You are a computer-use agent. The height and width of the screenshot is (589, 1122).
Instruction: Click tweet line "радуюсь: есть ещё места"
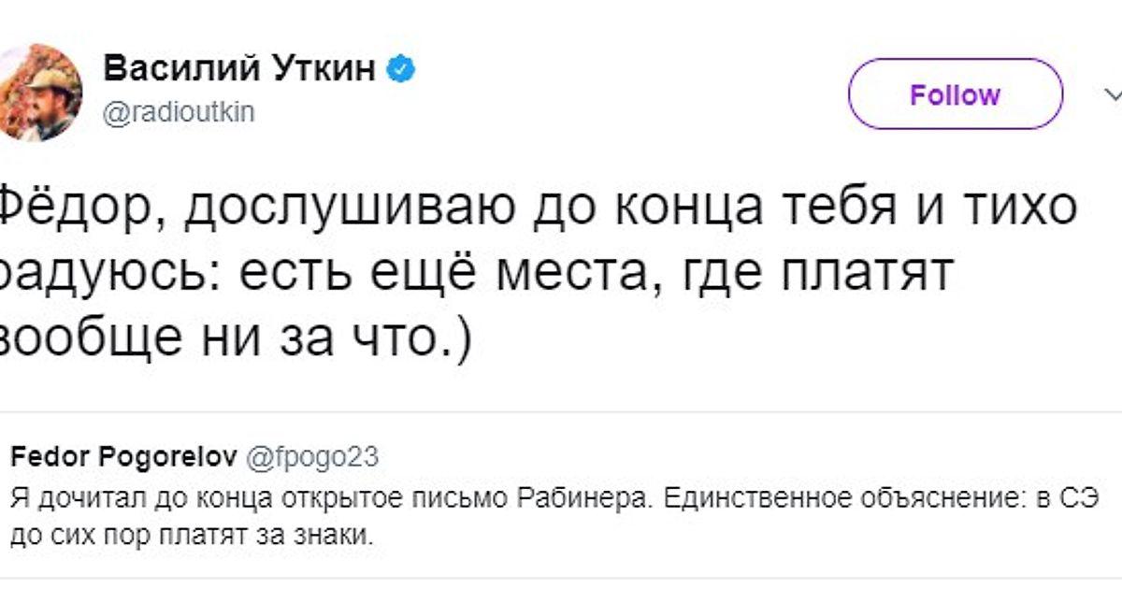(x=477, y=273)
